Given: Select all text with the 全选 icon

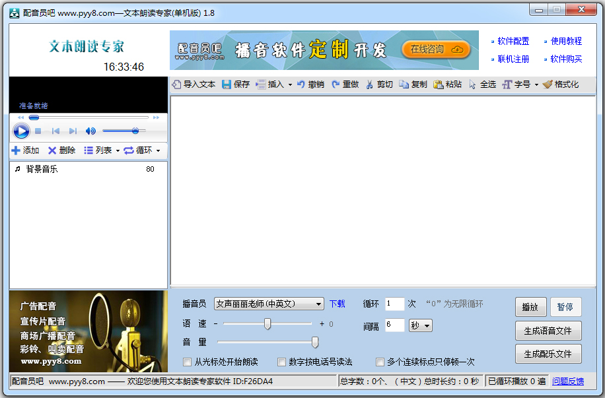Looking at the screenshot, I should (x=473, y=84).
